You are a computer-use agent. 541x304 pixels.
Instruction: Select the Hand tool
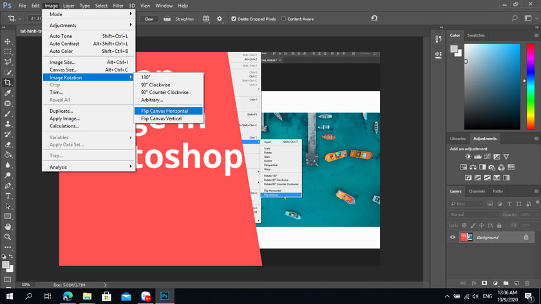[x=8, y=227]
